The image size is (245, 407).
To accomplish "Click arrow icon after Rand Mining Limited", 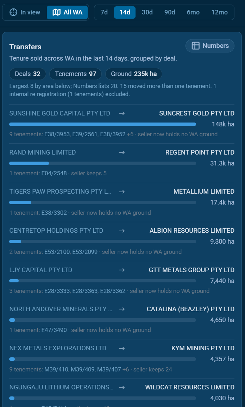I will pos(122,152).
